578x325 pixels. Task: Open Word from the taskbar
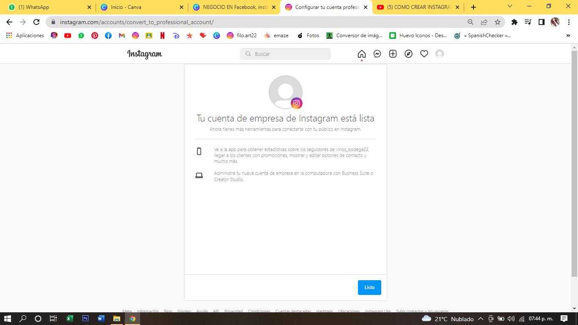tap(101, 319)
